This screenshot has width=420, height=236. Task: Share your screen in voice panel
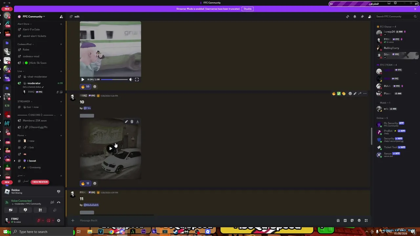tap(25, 210)
